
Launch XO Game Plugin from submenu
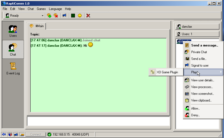pyautogui.click(x=166, y=72)
